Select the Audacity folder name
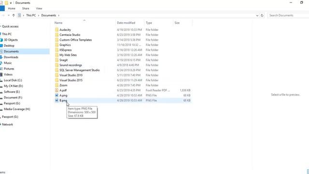 65,30
